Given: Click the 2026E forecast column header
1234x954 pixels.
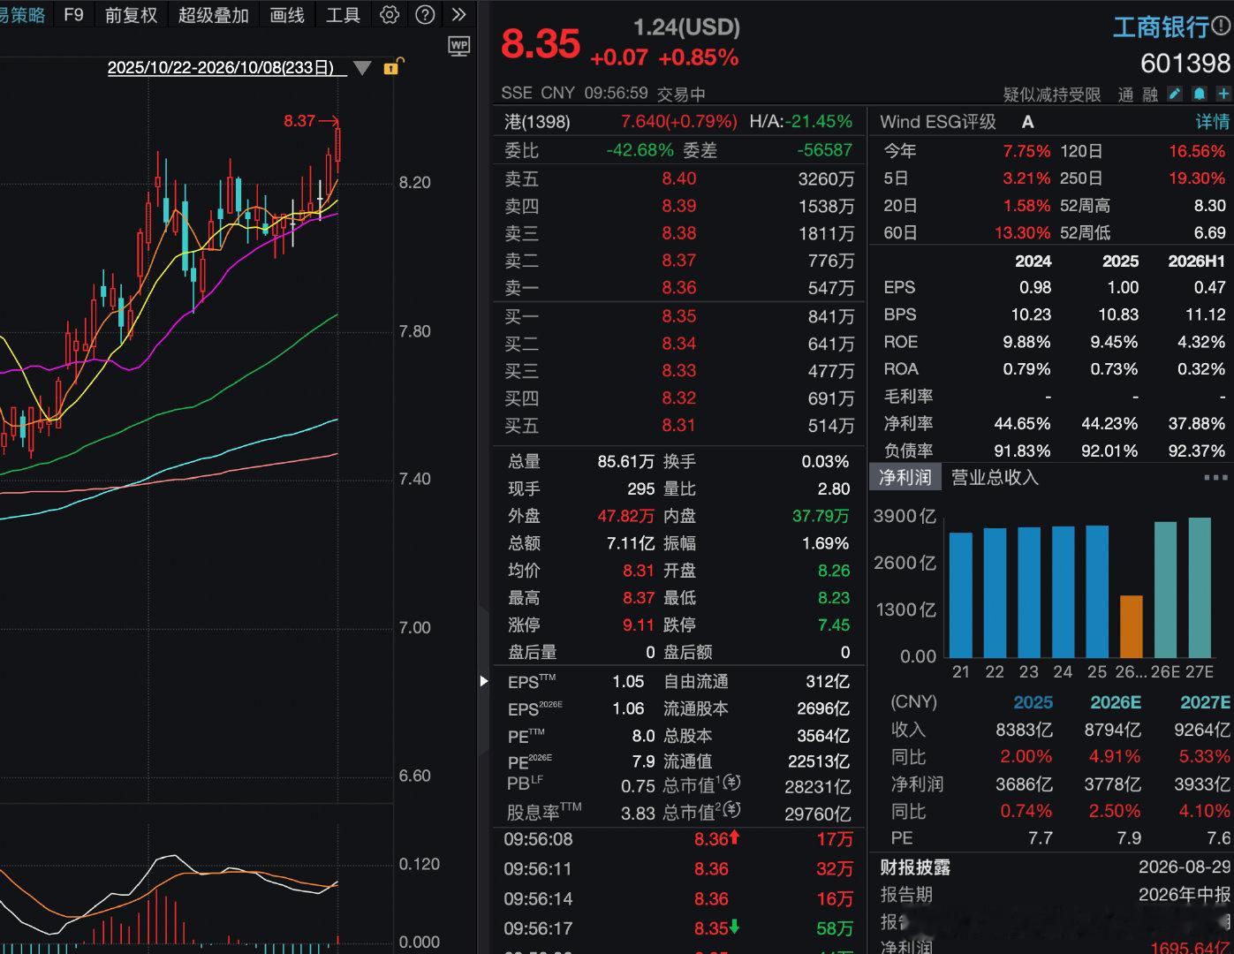Looking at the screenshot, I should click(1115, 702).
